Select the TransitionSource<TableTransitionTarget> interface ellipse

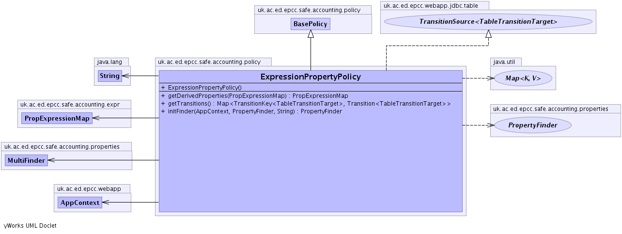[x=488, y=22]
